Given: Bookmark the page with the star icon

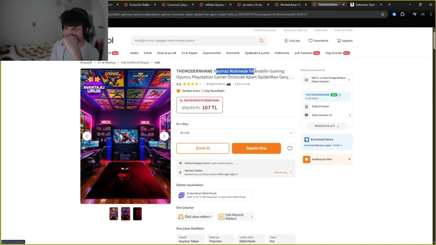Looking at the screenshot, I should (x=383, y=14).
